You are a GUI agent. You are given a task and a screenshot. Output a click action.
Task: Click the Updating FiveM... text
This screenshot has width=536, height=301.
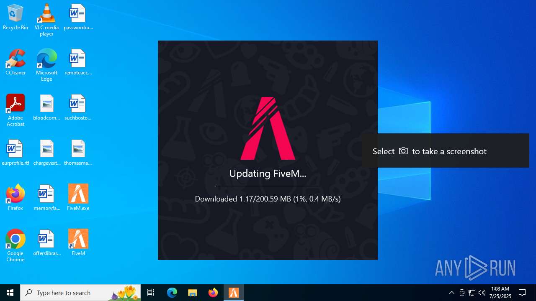click(x=268, y=173)
